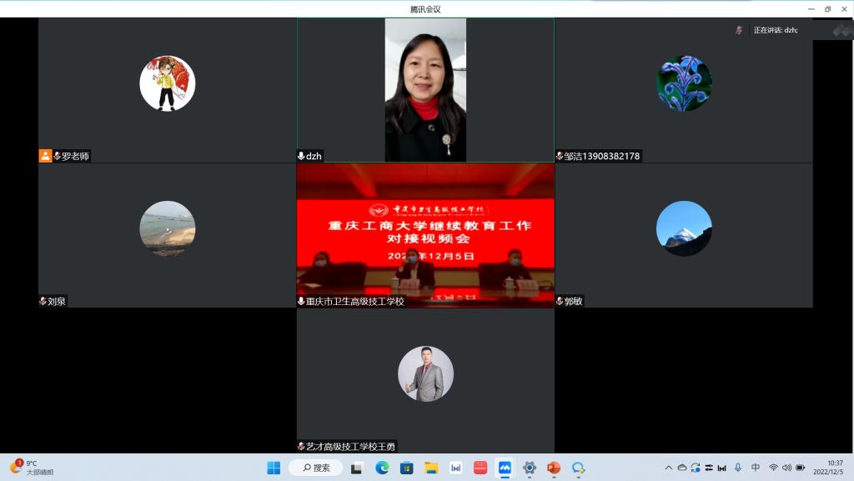Select the dzh speaker video tile
854x481 pixels.
coord(425,90)
